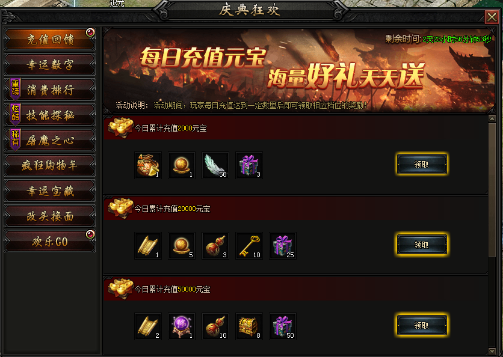Viewport: 503px width, 357px height.
Task: Select the purple orb reward in 50000 tier
Action: point(182,326)
